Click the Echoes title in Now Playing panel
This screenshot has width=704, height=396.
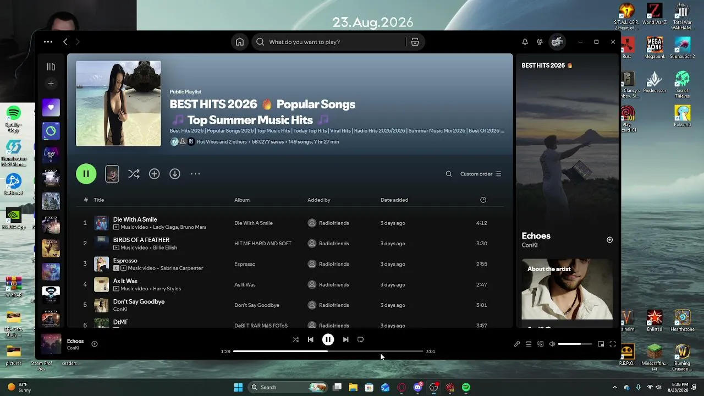(536, 236)
